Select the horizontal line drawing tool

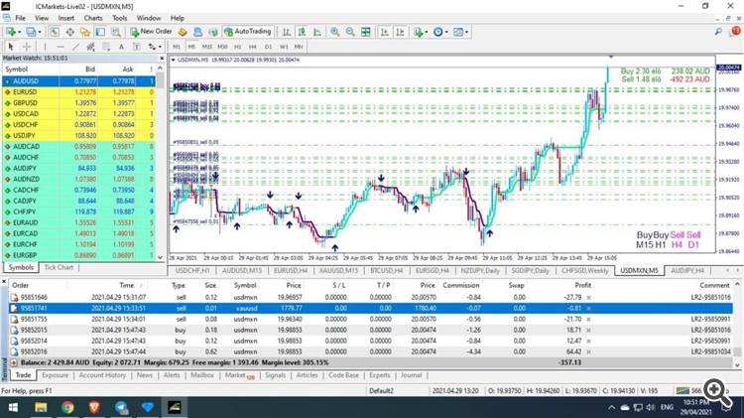click(62, 47)
